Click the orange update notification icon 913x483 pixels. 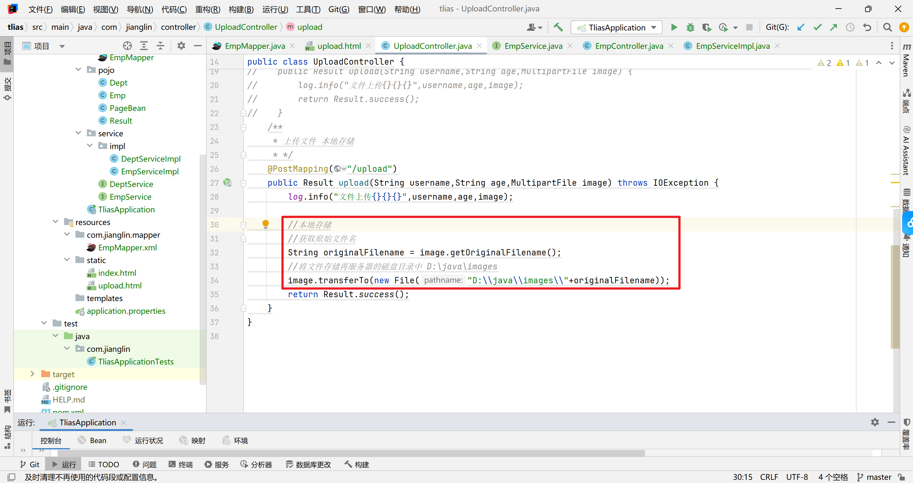pos(904,27)
